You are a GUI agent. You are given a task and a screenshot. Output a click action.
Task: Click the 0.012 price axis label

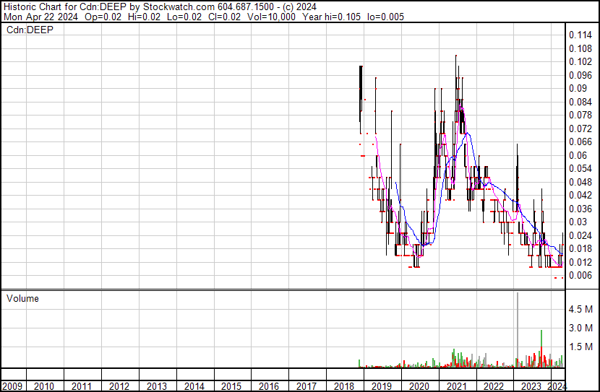point(580,262)
